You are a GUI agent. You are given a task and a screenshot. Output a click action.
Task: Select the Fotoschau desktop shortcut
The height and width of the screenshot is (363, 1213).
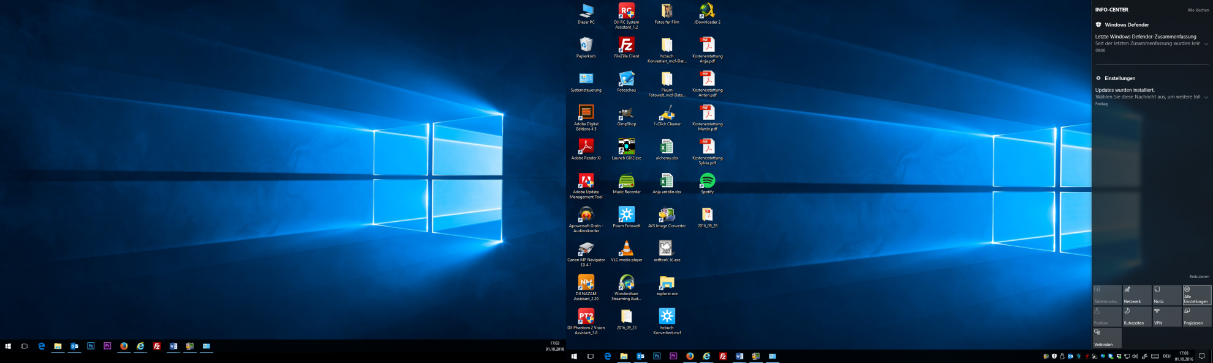pos(627,82)
